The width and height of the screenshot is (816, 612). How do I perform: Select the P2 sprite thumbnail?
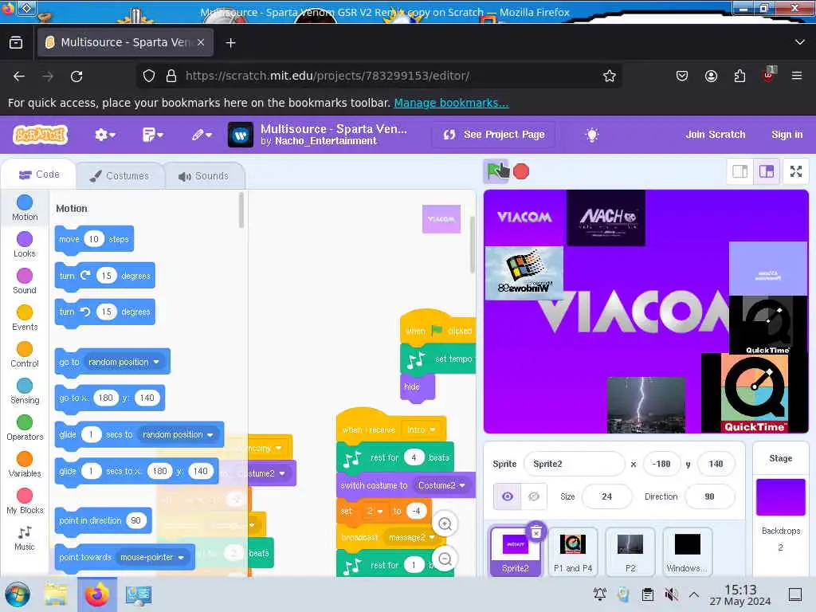[x=630, y=551]
